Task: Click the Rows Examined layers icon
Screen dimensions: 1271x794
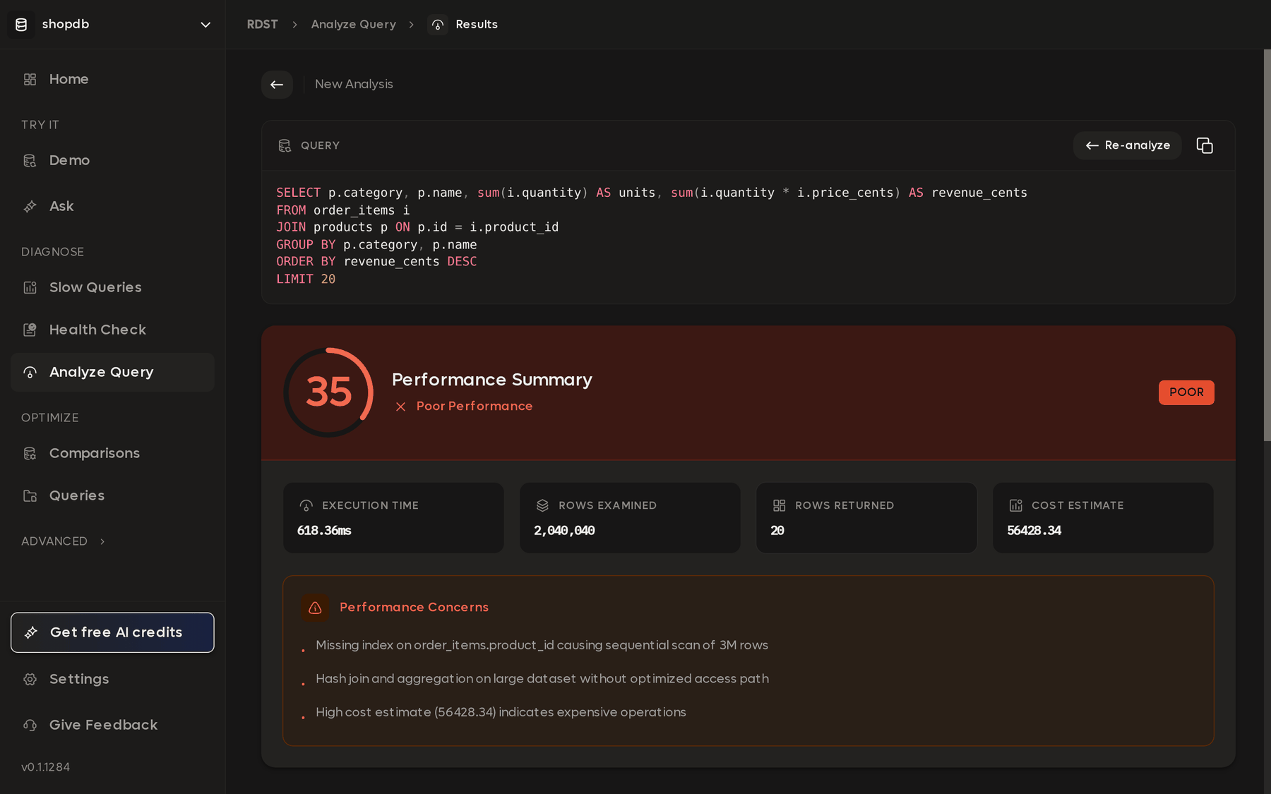Action: (x=542, y=505)
